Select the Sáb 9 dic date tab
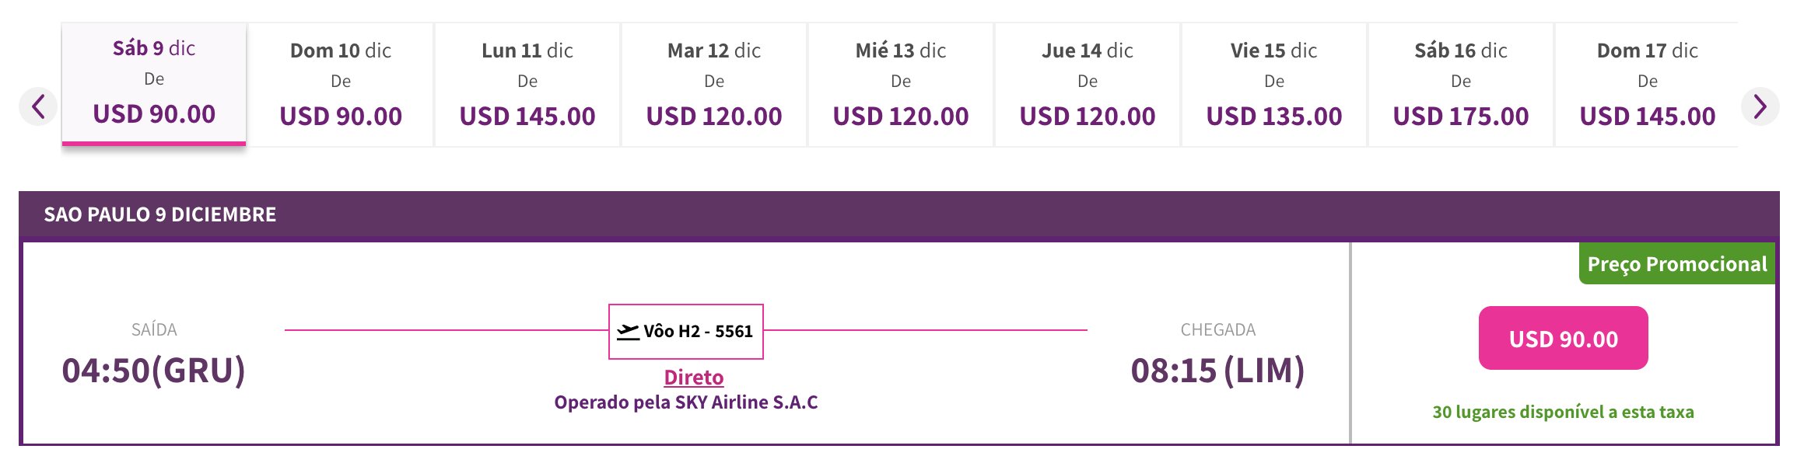The width and height of the screenshot is (1797, 463). pos(154,84)
